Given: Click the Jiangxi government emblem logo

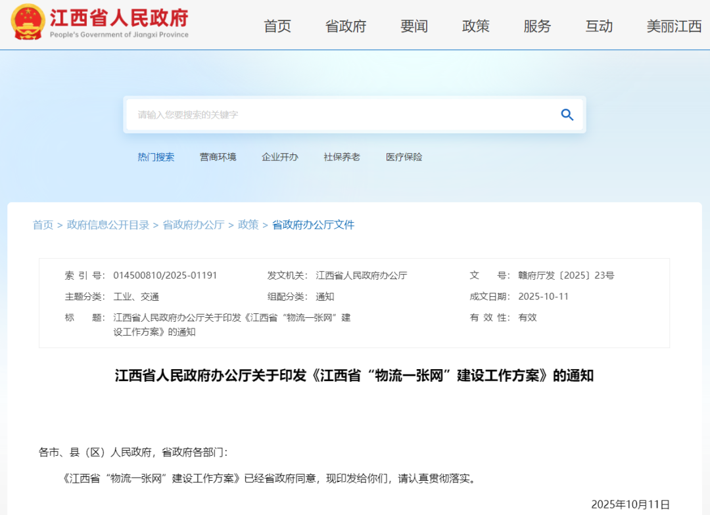Looking at the screenshot, I should (28, 22).
